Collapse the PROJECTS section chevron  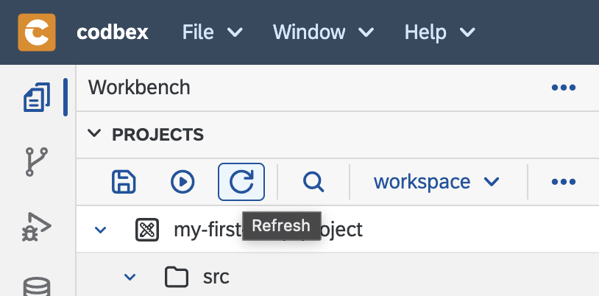pos(94,134)
